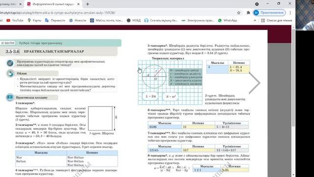Click the square figure 1-сурет
The image size is (314, 177).
100,118
